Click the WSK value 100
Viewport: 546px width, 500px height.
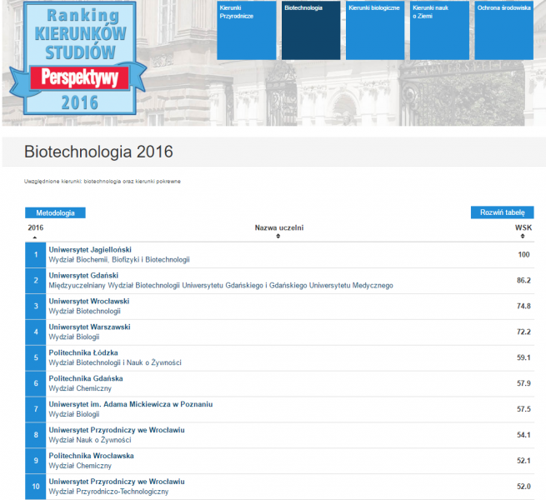point(523,254)
